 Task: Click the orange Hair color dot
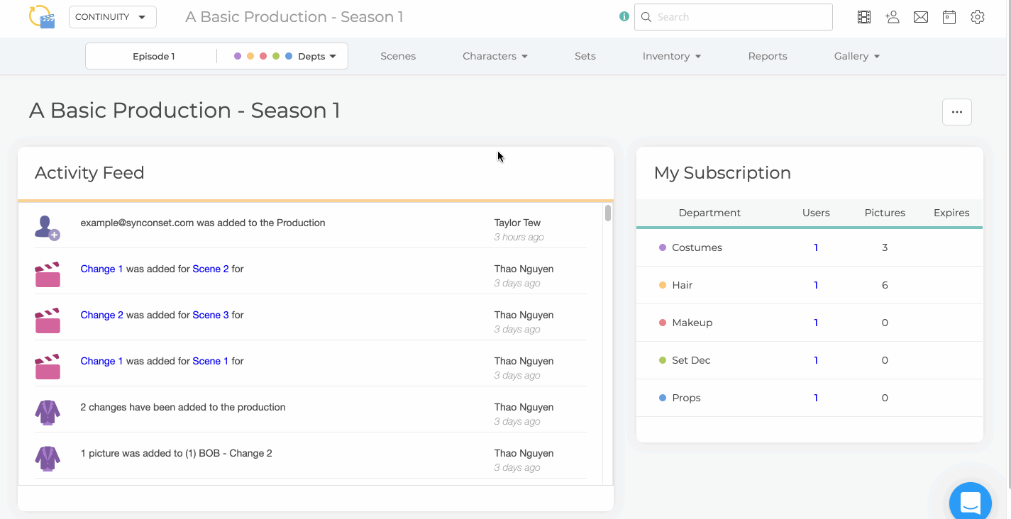663,285
